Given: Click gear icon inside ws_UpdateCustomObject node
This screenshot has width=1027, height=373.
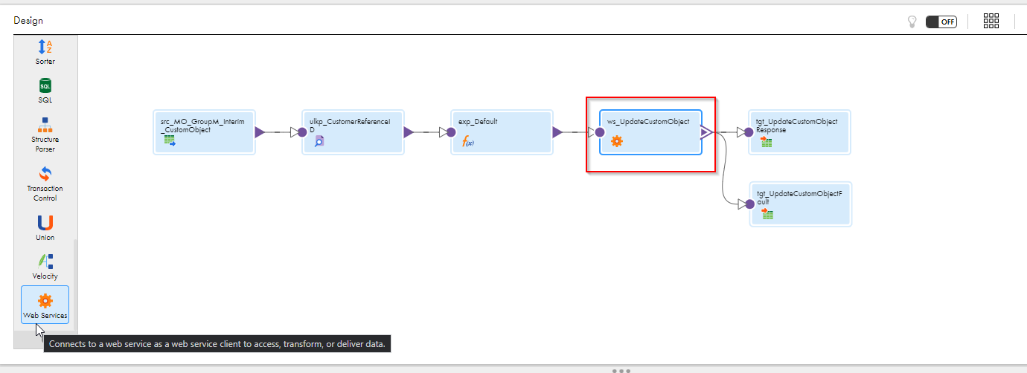Looking at the screenshot, I should [616, 140].
